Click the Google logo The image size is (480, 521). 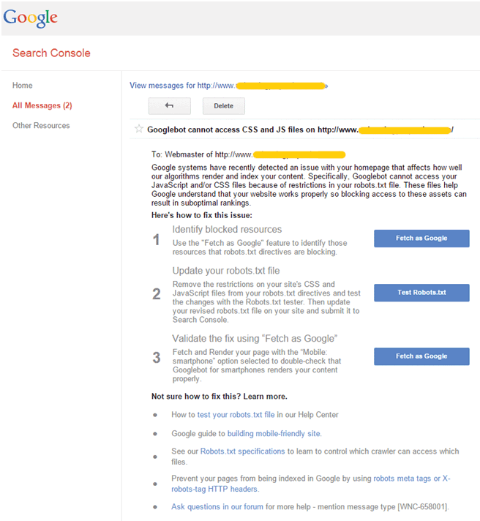(x=30, y=18)
